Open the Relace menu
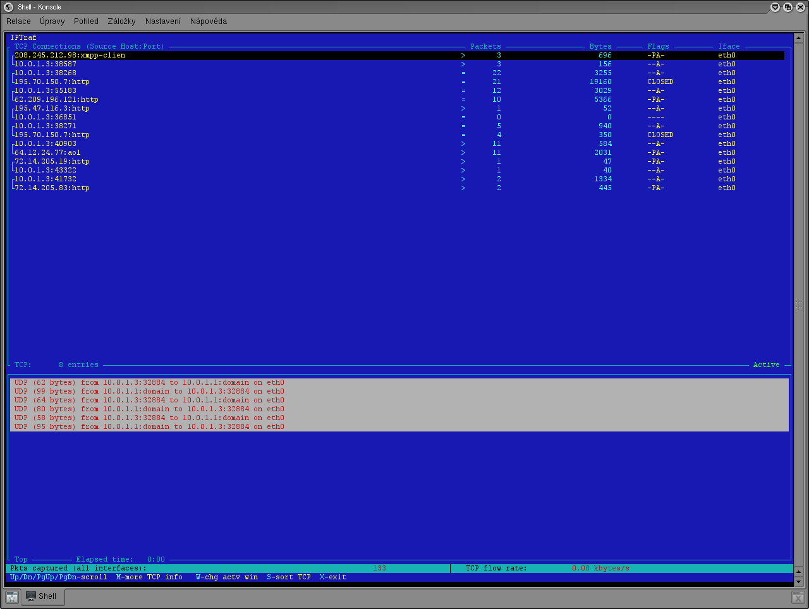Image resolution: width=809 pixels, height=609 pixels. pos(18,21)
